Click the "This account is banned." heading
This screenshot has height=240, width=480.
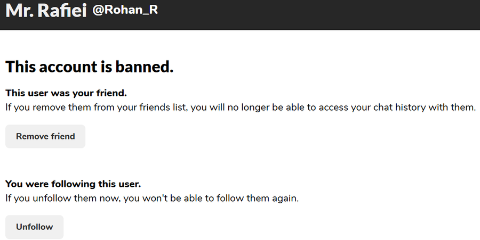tap(90, 67)
